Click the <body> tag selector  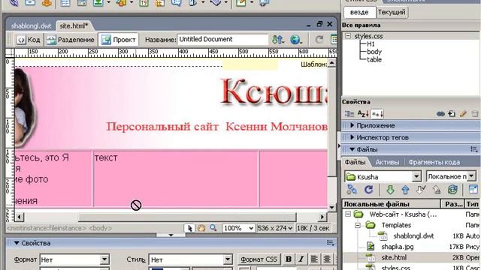click(x=100, y=228)
